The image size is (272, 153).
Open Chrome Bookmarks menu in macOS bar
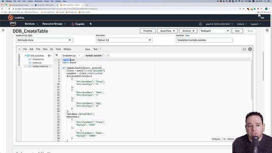point(38,1)
